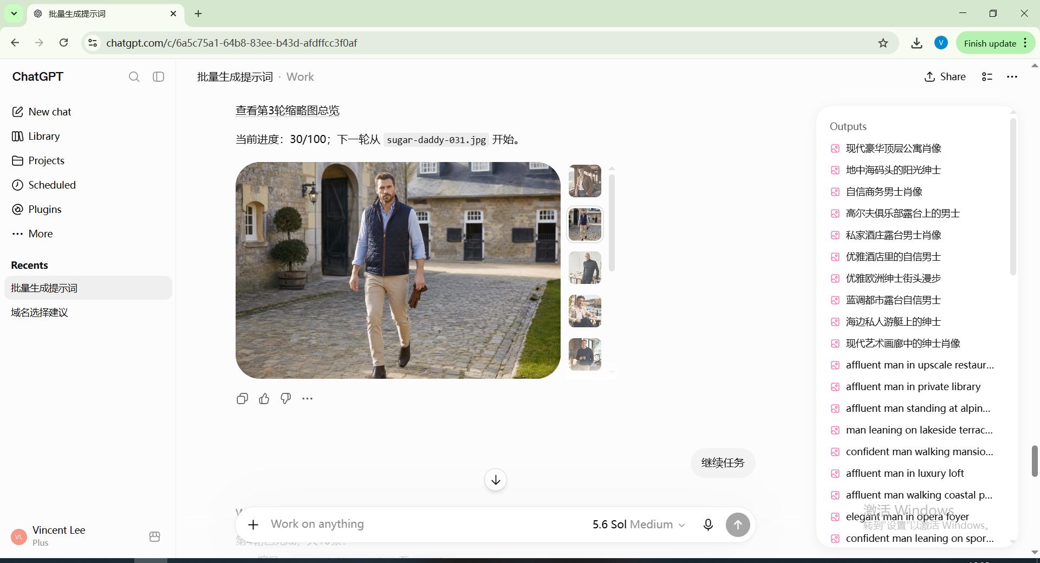Open link 查看第3轮缩略图总览
Viewport: 1040px width, 563px height.
287,111
